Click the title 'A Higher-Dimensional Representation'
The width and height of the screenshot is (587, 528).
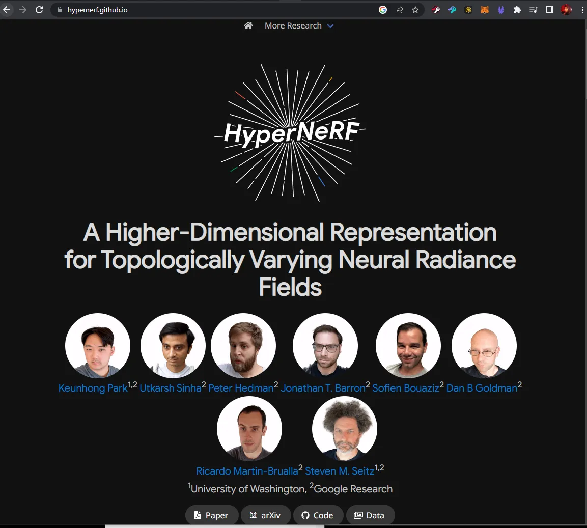tap(290, 232)
